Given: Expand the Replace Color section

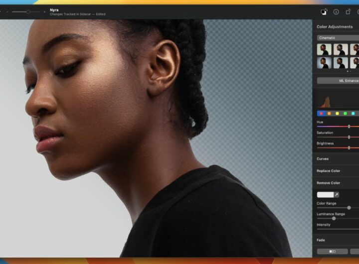Looking at the screenshot, I should [329, 171].
